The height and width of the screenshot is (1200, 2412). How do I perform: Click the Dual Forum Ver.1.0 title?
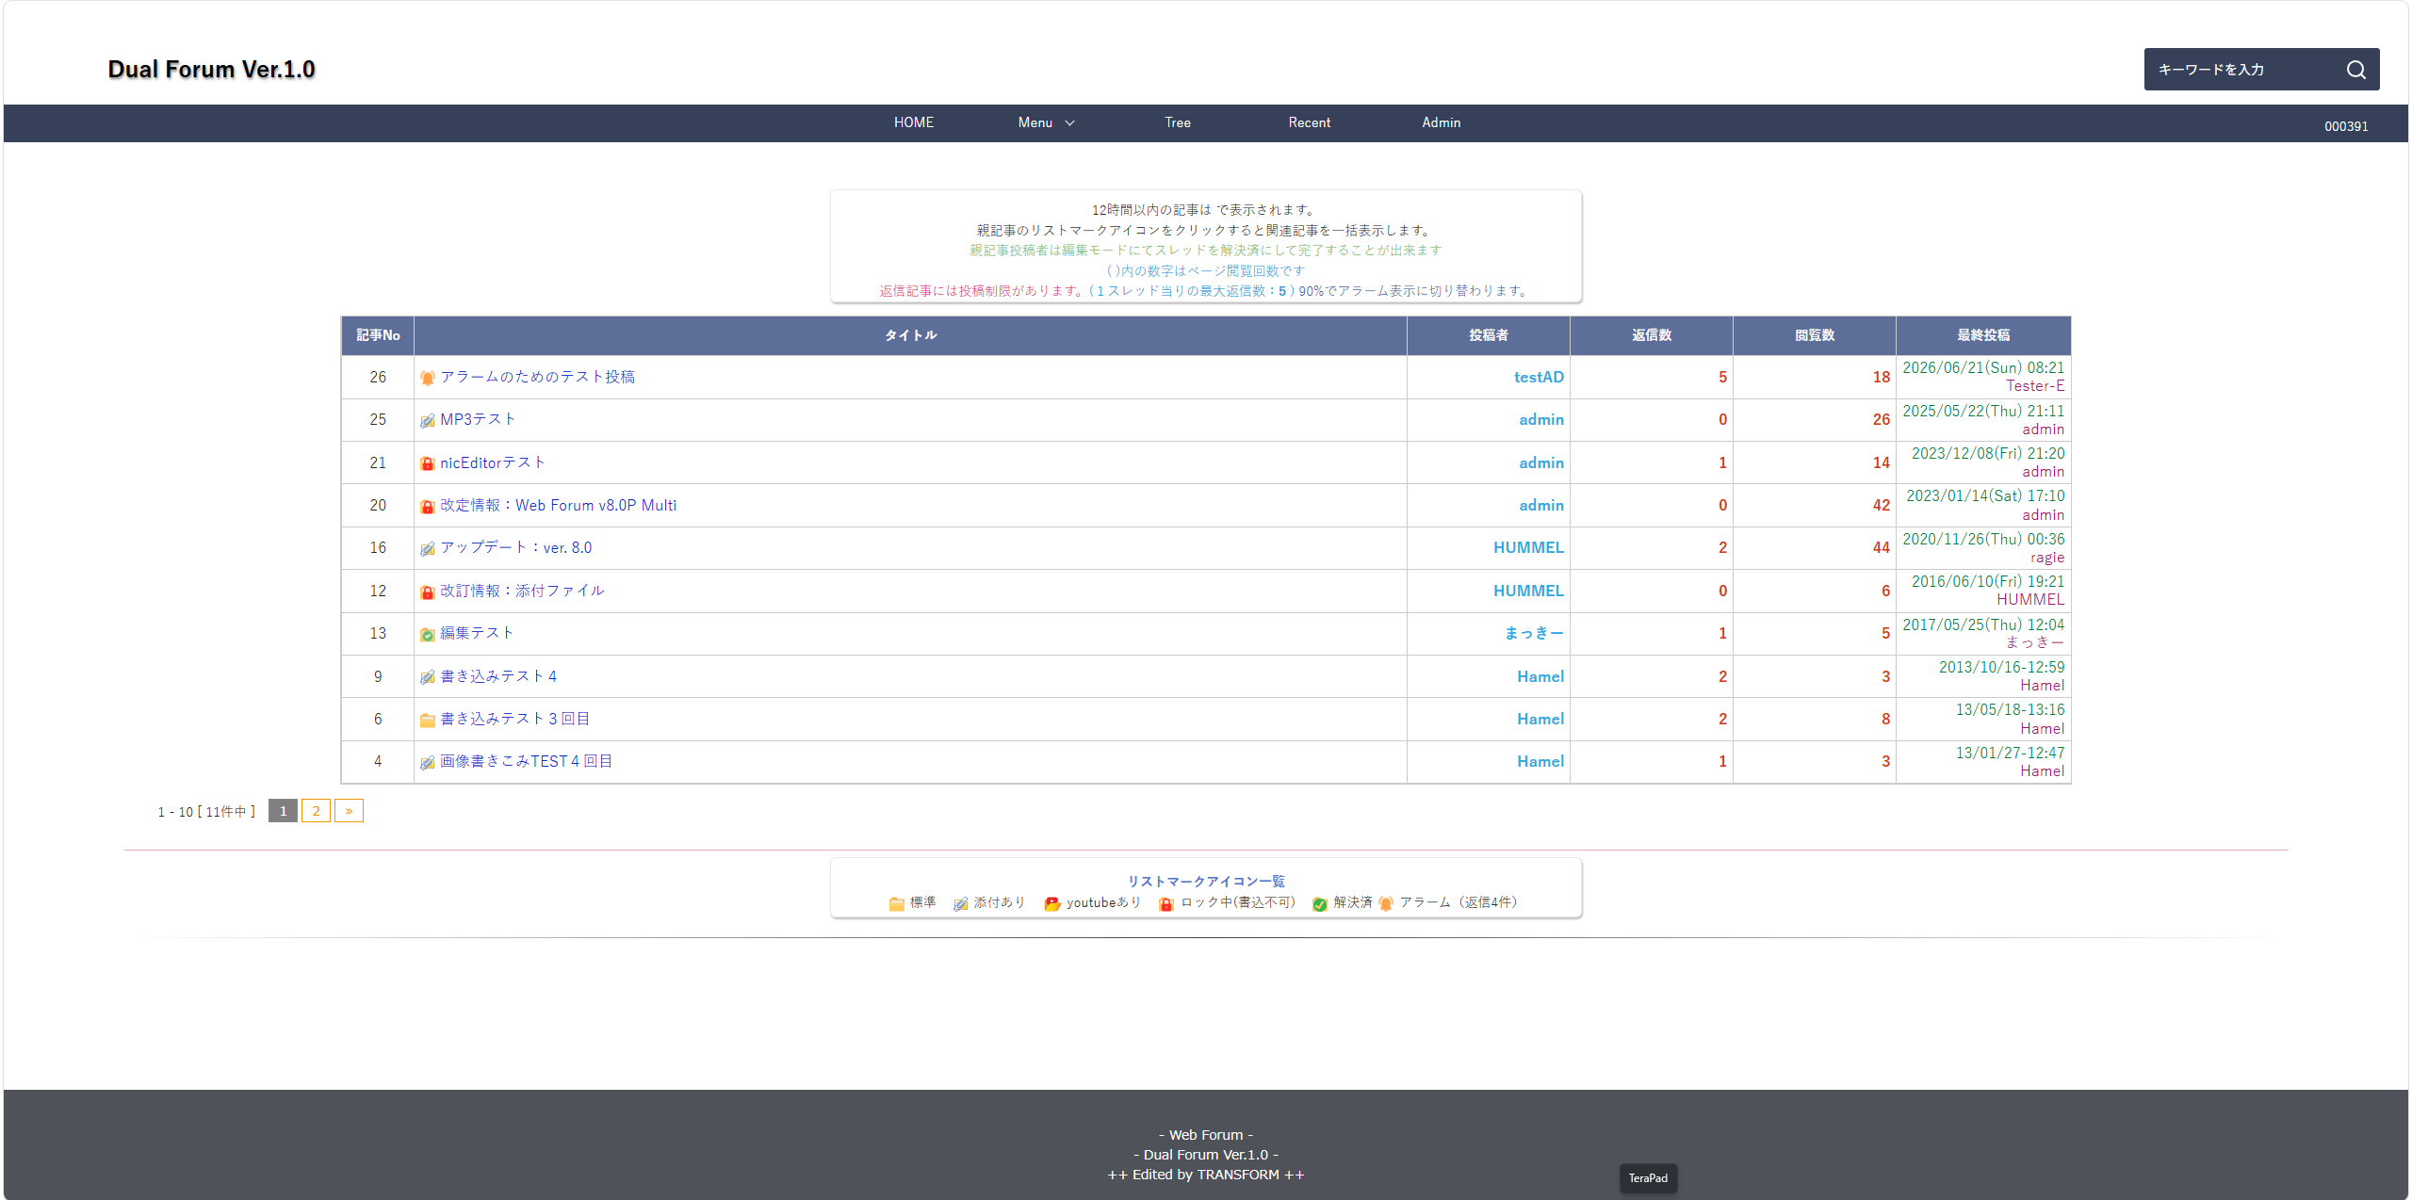click(x=211, y=70)
